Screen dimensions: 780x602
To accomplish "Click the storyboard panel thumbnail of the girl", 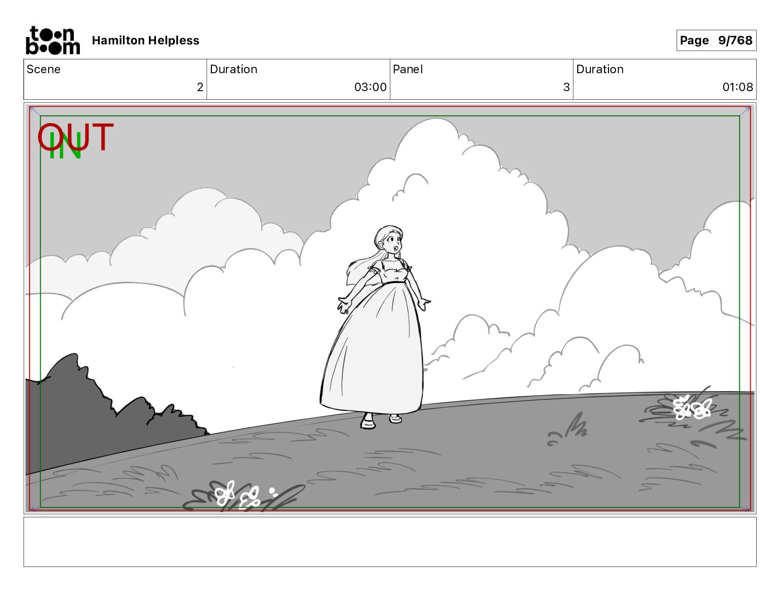I will coord(390,308).
